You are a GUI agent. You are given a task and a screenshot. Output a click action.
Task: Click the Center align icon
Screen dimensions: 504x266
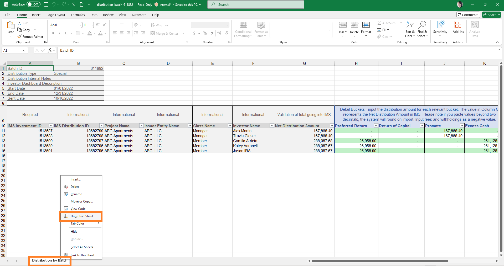tap(122, 33)
